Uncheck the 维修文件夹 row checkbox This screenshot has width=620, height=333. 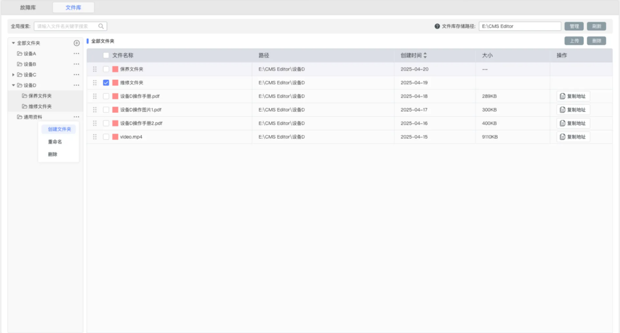pos(106,83)
